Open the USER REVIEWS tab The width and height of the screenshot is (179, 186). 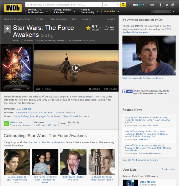(58, 19)
